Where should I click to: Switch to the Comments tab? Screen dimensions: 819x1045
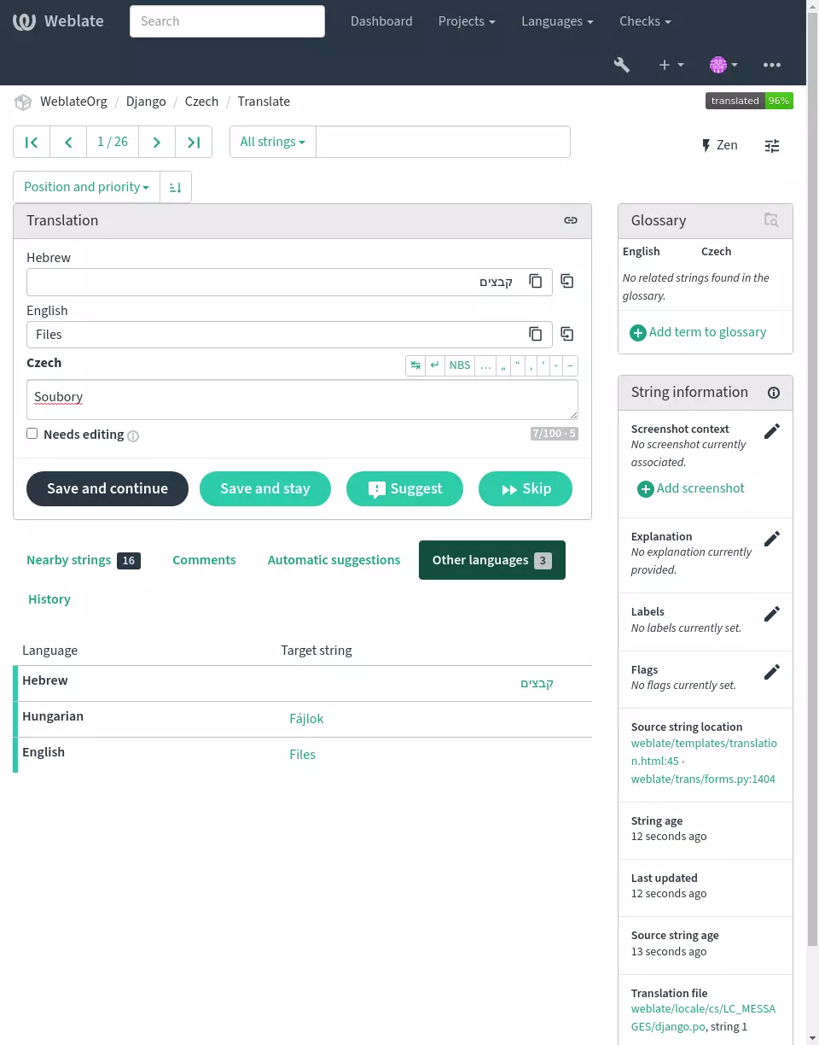click(x=204, y=560)
